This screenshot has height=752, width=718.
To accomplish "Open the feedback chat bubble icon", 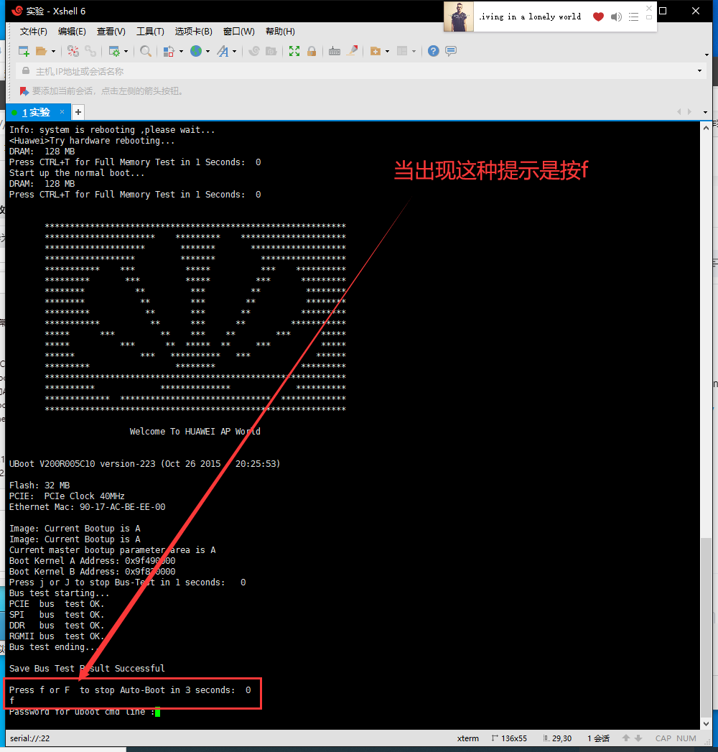I will pos(451,51).
